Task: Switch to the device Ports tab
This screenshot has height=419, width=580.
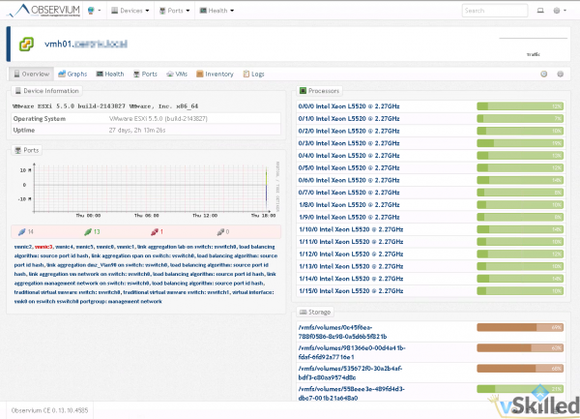Action: 145,75
